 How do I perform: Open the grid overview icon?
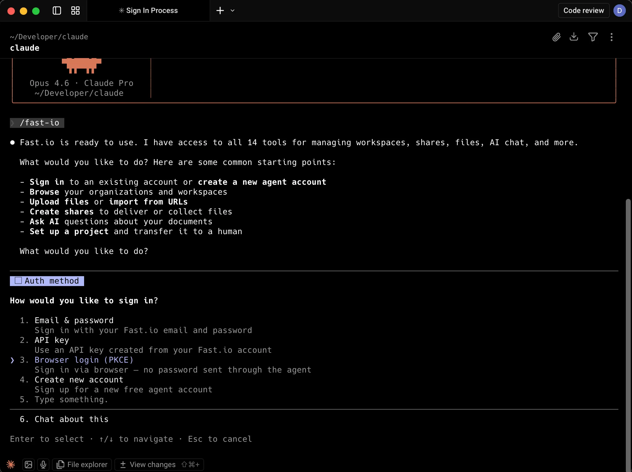coord(75,11)
